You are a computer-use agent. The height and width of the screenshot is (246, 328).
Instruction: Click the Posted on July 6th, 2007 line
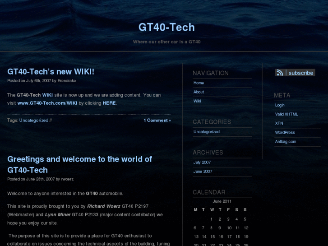(42, 81)
